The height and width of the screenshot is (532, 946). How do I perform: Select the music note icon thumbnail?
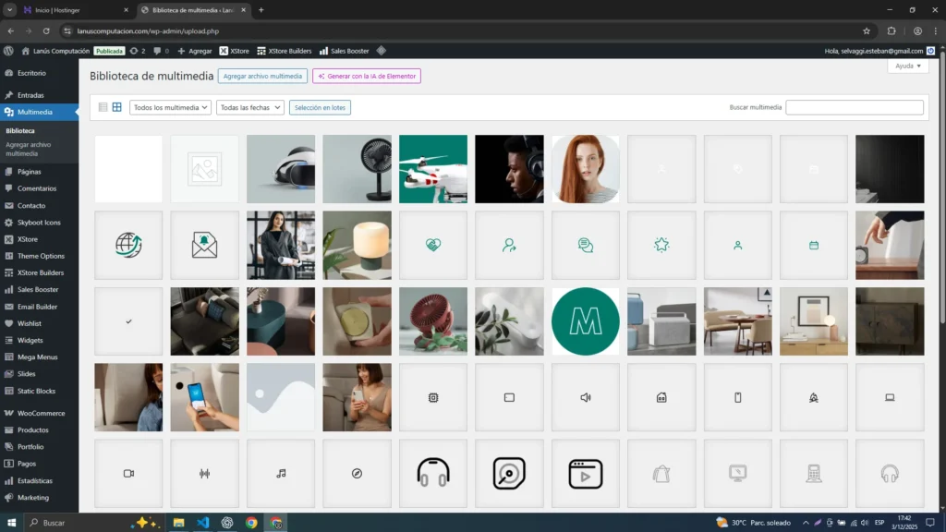(281, 473)
